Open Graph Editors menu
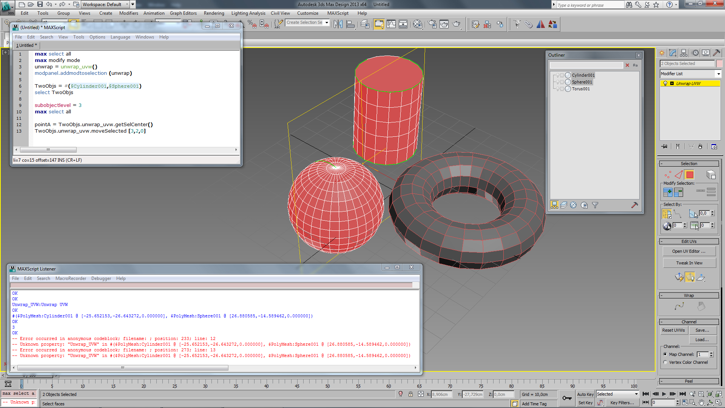This screenshot has height=408, width=725. (183, 13)
